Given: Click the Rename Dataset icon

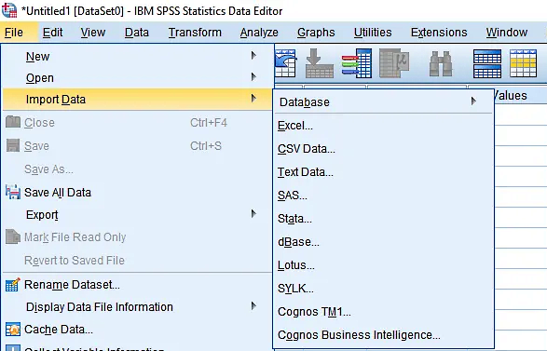Looking at the screenshot, I should pyautogui.click(x=13, y=285).
